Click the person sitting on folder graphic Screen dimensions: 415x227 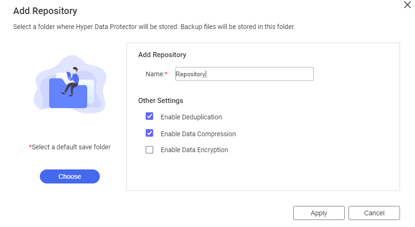71,81
